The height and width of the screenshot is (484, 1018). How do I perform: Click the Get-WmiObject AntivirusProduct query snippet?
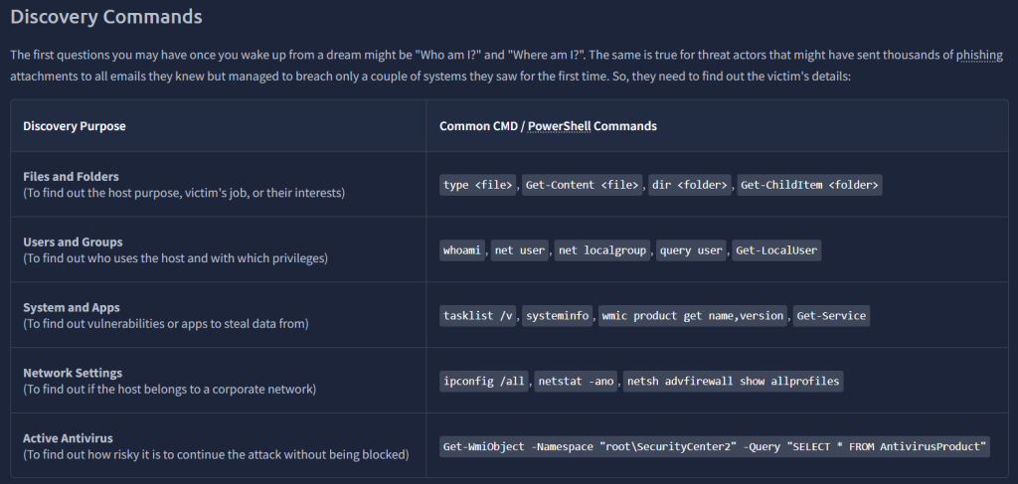coord(715,447)
